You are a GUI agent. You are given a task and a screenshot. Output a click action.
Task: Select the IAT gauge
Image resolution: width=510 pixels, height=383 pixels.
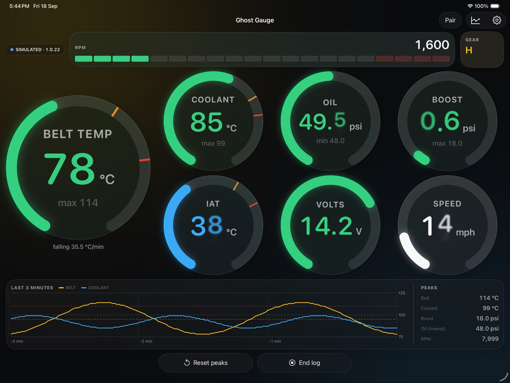click(213, 225)
